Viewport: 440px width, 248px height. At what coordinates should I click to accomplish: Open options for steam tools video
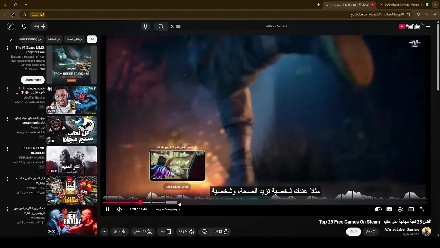coord(7,119)
